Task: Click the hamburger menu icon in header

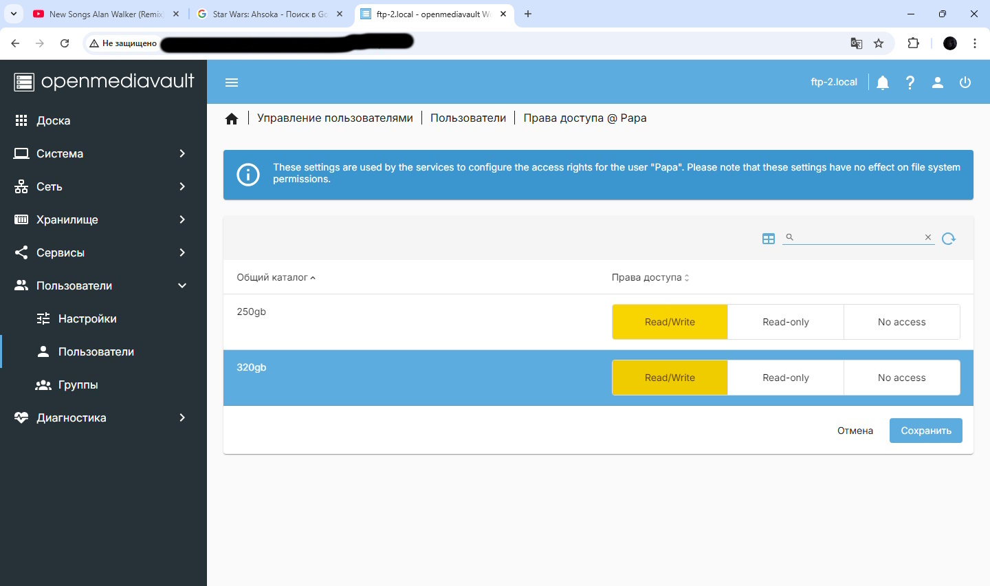Action: click(232, 83)
